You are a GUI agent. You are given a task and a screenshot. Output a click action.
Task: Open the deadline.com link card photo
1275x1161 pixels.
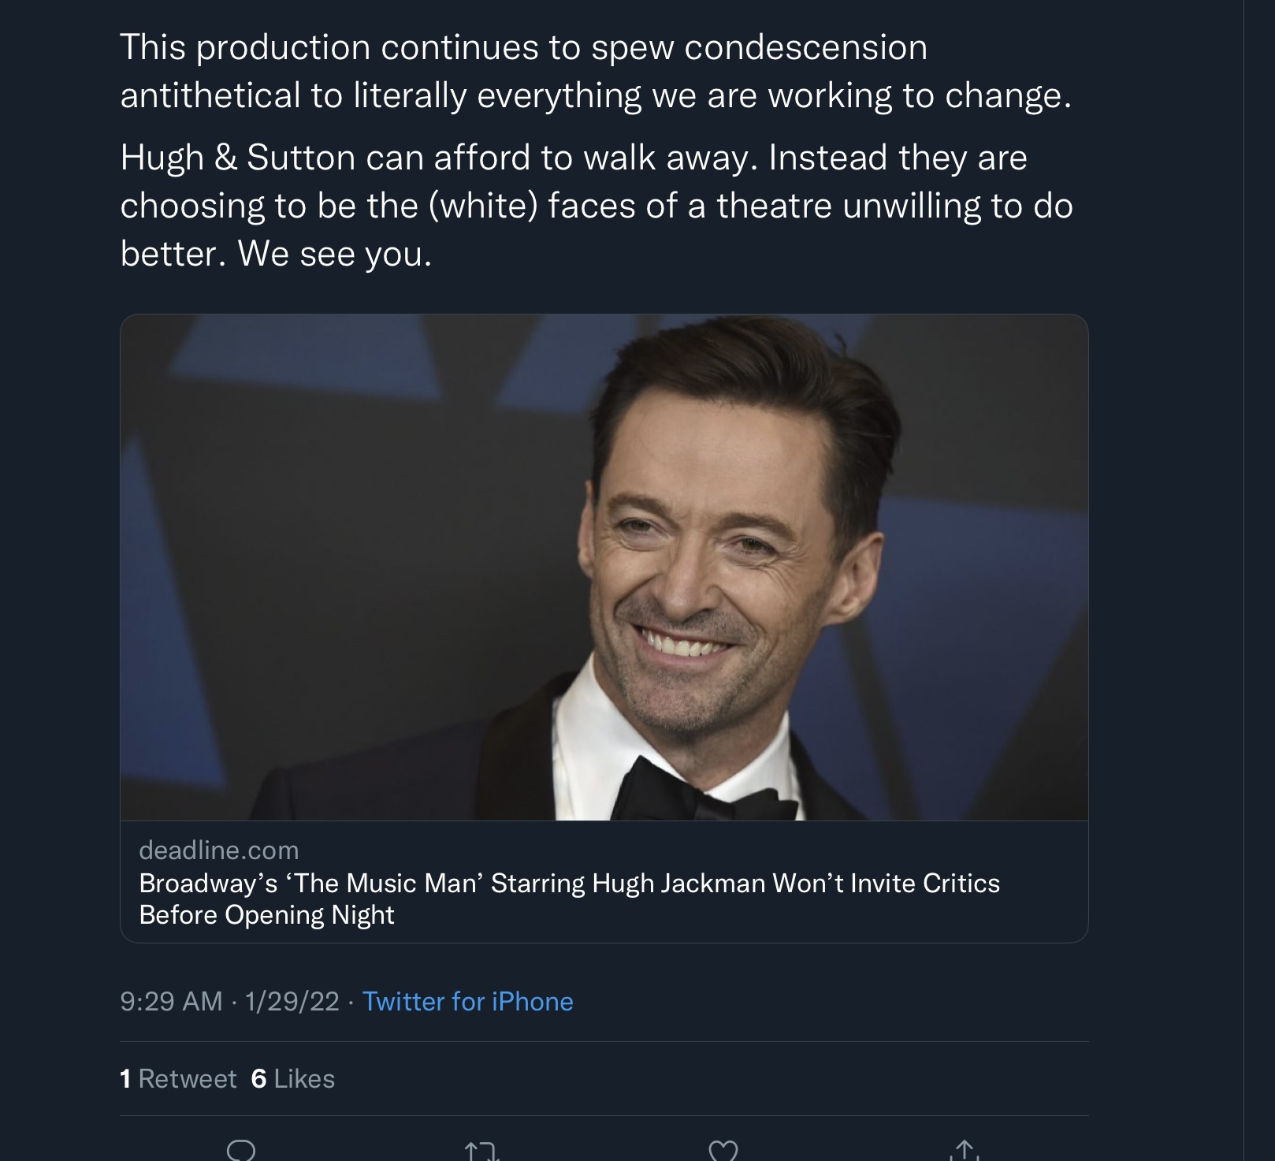(604, 567)
